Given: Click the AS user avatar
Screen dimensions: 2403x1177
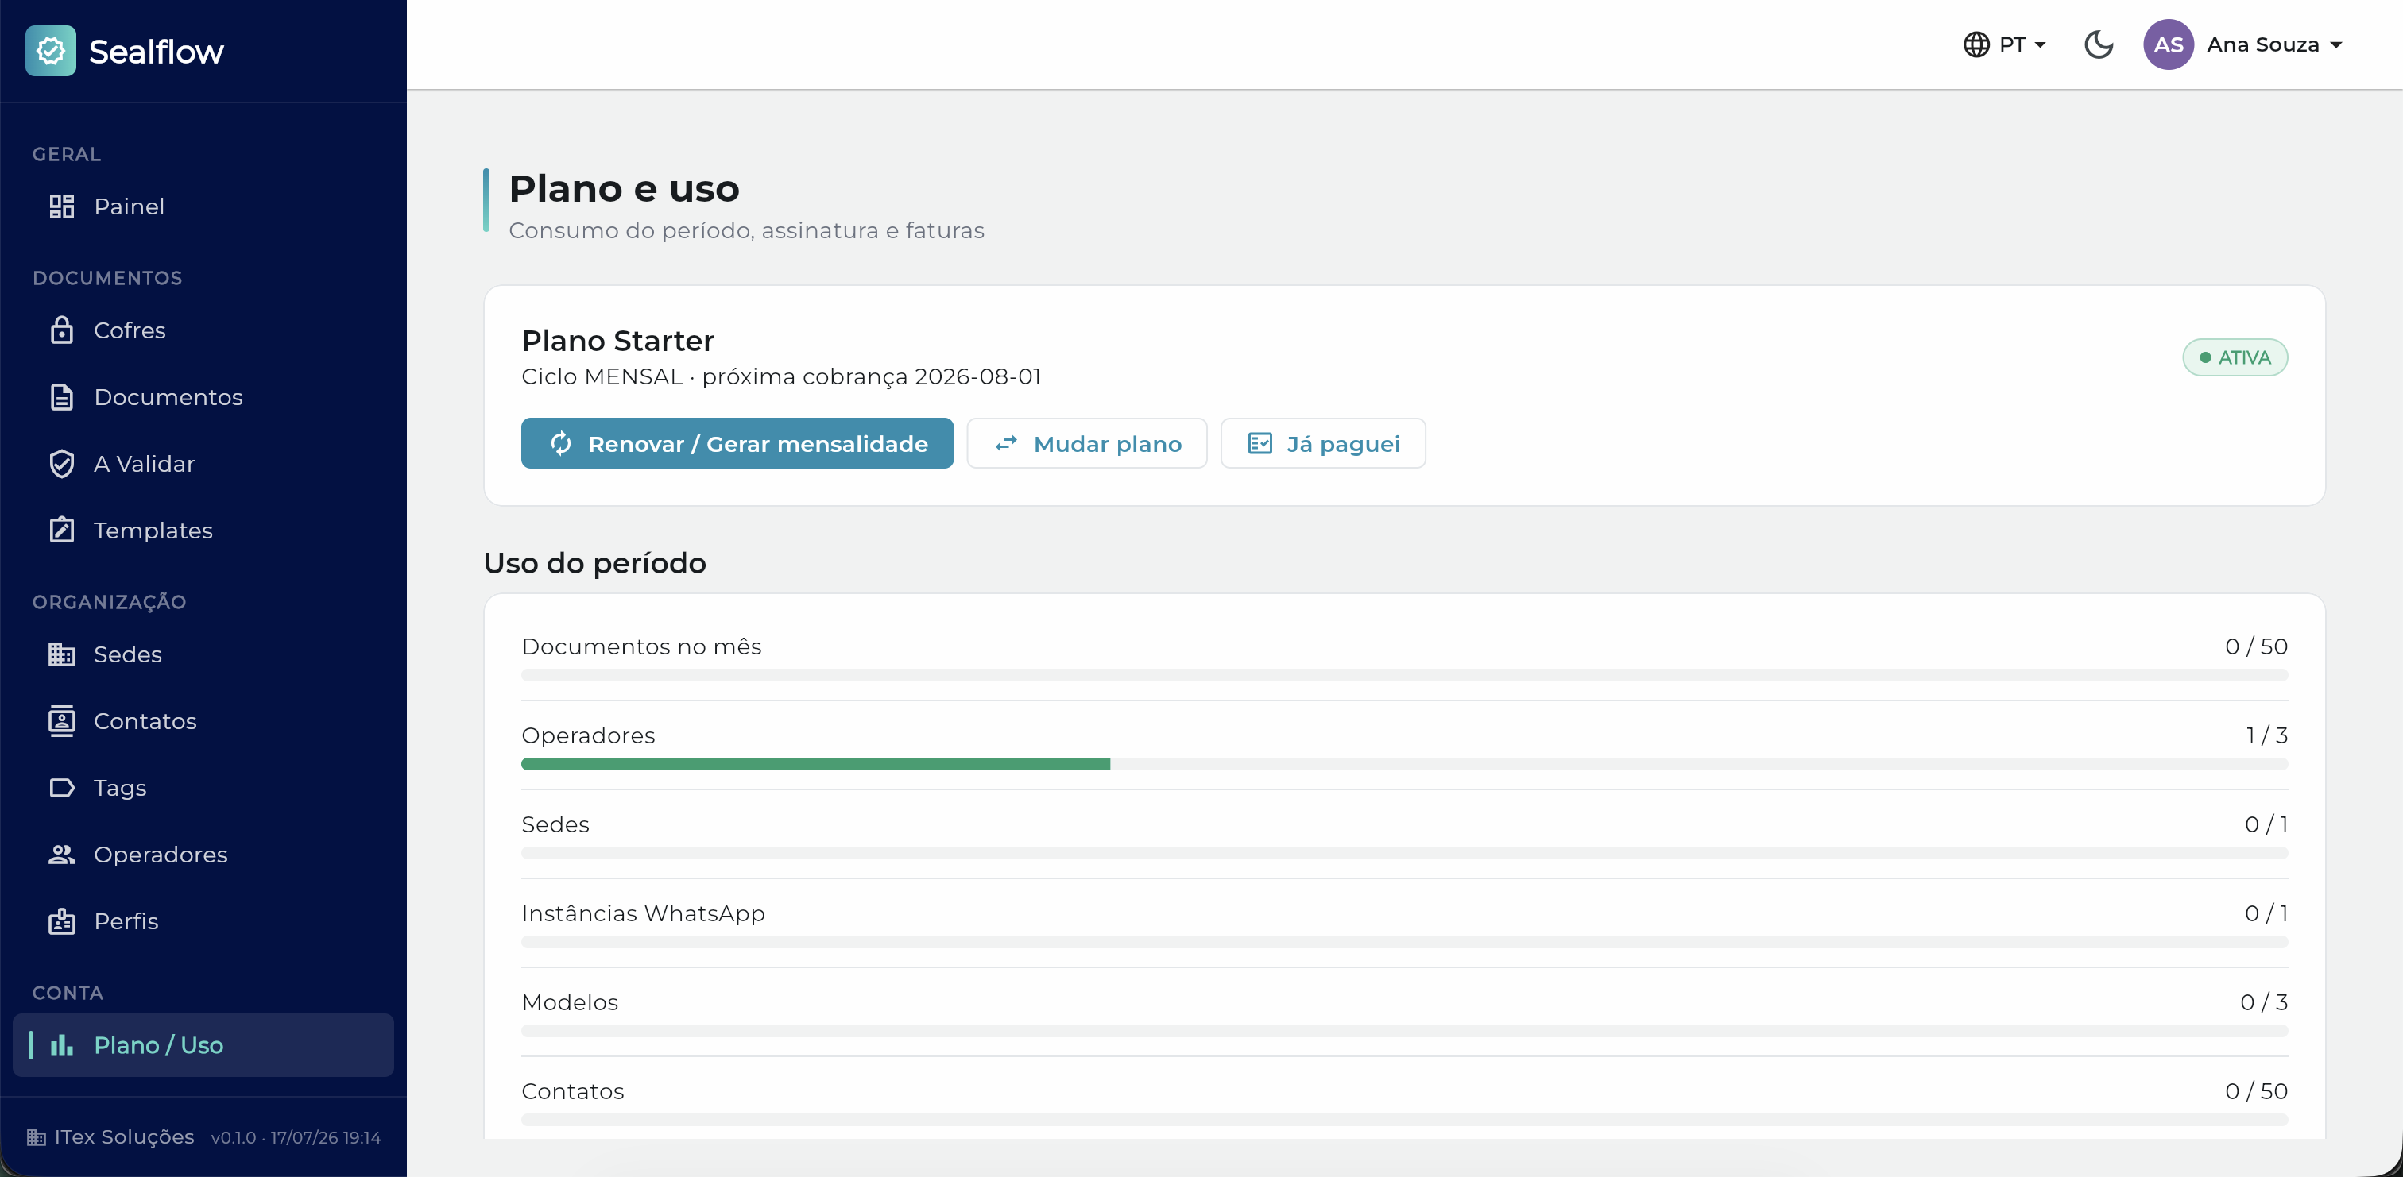Looking at the screenshot, I should click(2168, 44).
